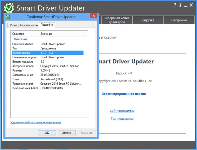This screenshot has height=150, width=197.
Task: Select the Товарные знаки row
Action: [x=48, y=84]
